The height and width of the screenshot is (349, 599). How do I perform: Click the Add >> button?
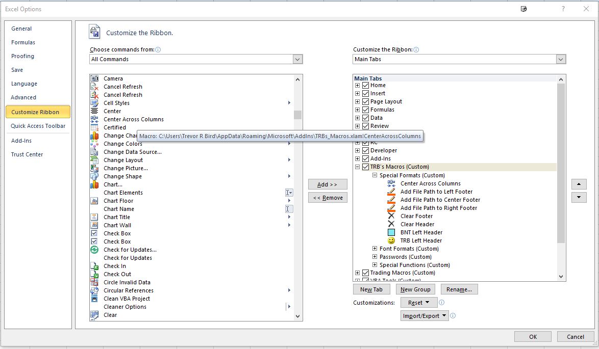click(x=327, y=184)
